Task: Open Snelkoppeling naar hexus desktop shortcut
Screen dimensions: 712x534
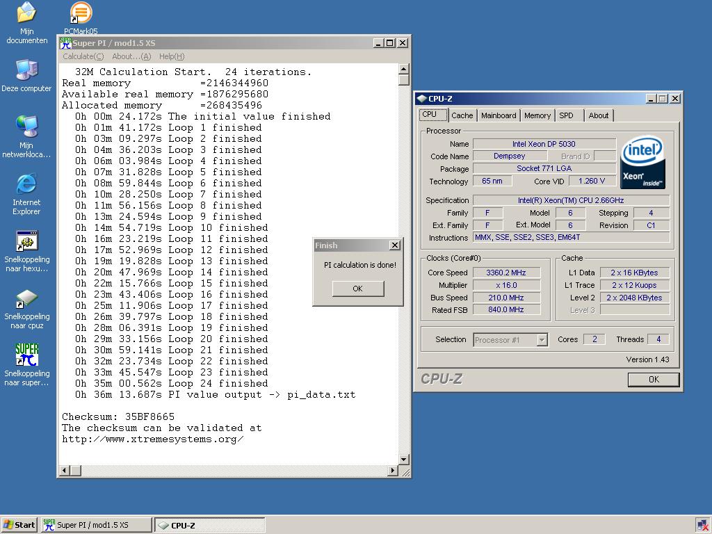Action: coord(27,251)
